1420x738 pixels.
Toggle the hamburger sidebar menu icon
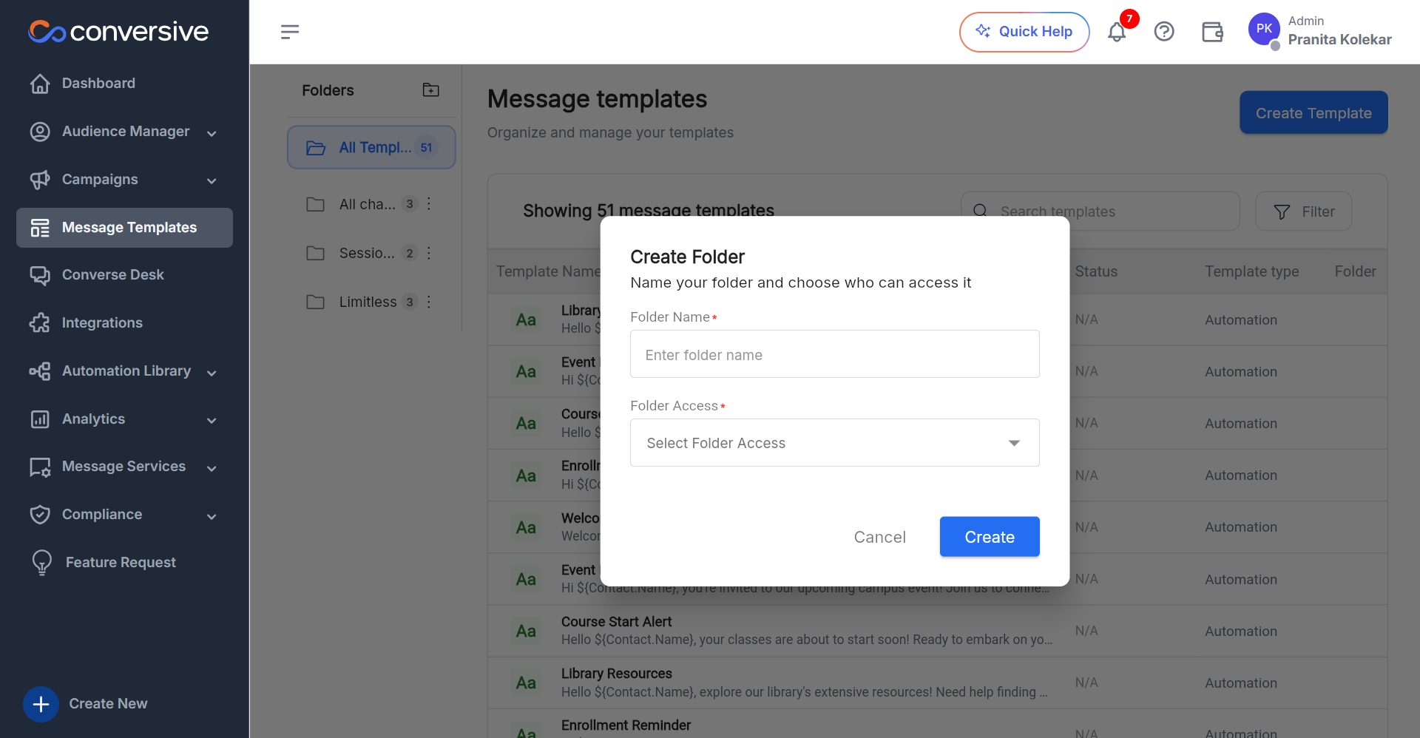coord(290,32)
